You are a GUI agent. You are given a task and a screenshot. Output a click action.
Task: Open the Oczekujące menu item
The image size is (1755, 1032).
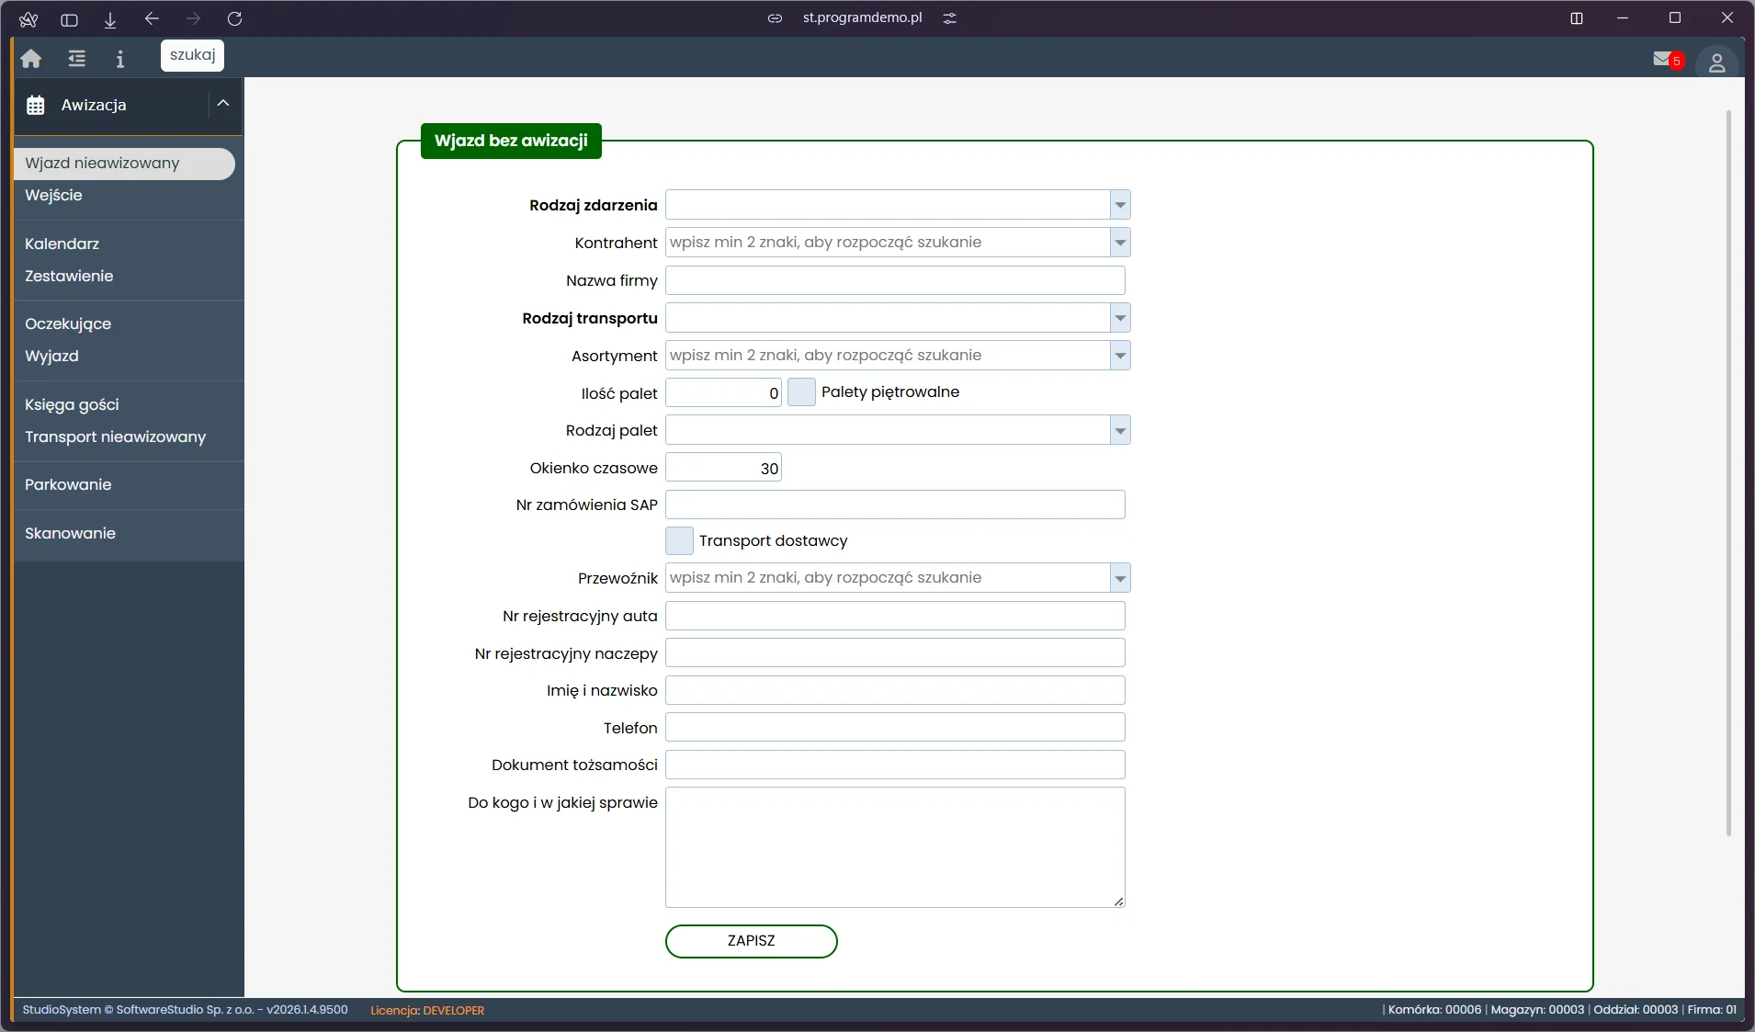tap(68, 324)
